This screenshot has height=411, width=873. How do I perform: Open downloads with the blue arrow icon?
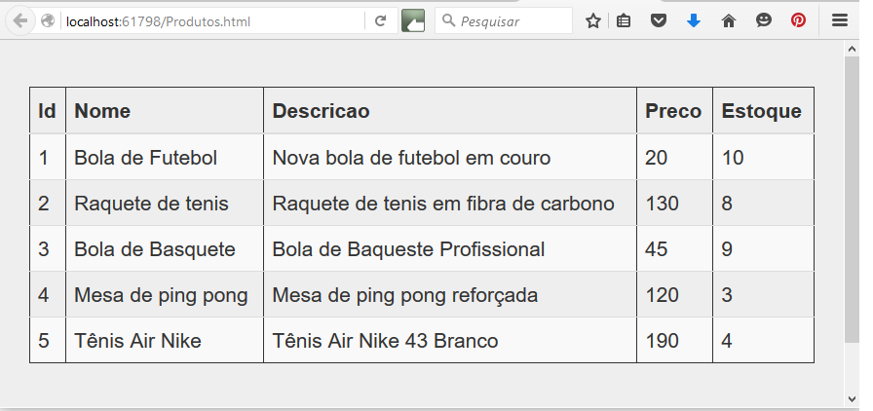[693, 21]
